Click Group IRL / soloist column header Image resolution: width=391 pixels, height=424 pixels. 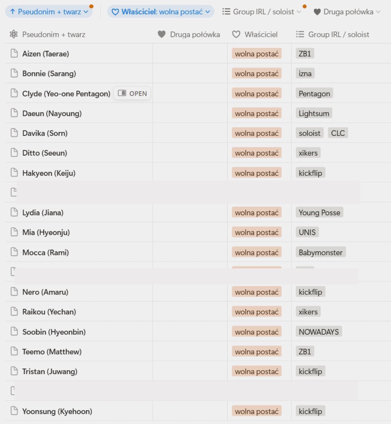(x=333, y=34)
